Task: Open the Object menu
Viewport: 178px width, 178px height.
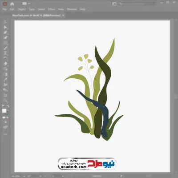Action: (x=22, y=9)
